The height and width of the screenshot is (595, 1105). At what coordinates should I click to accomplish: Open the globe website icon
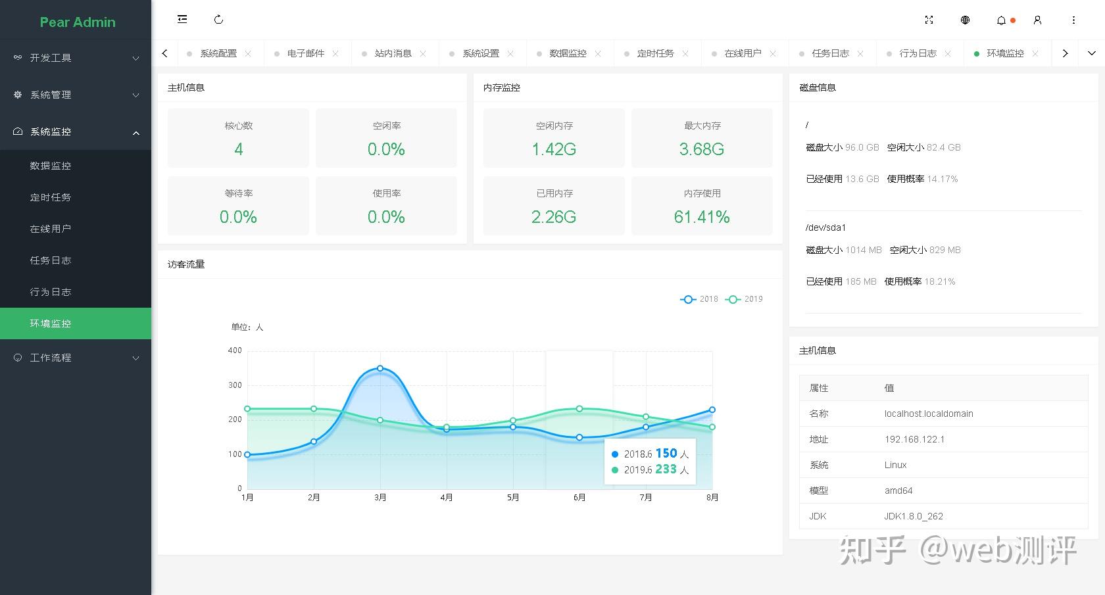pos(965,20)
